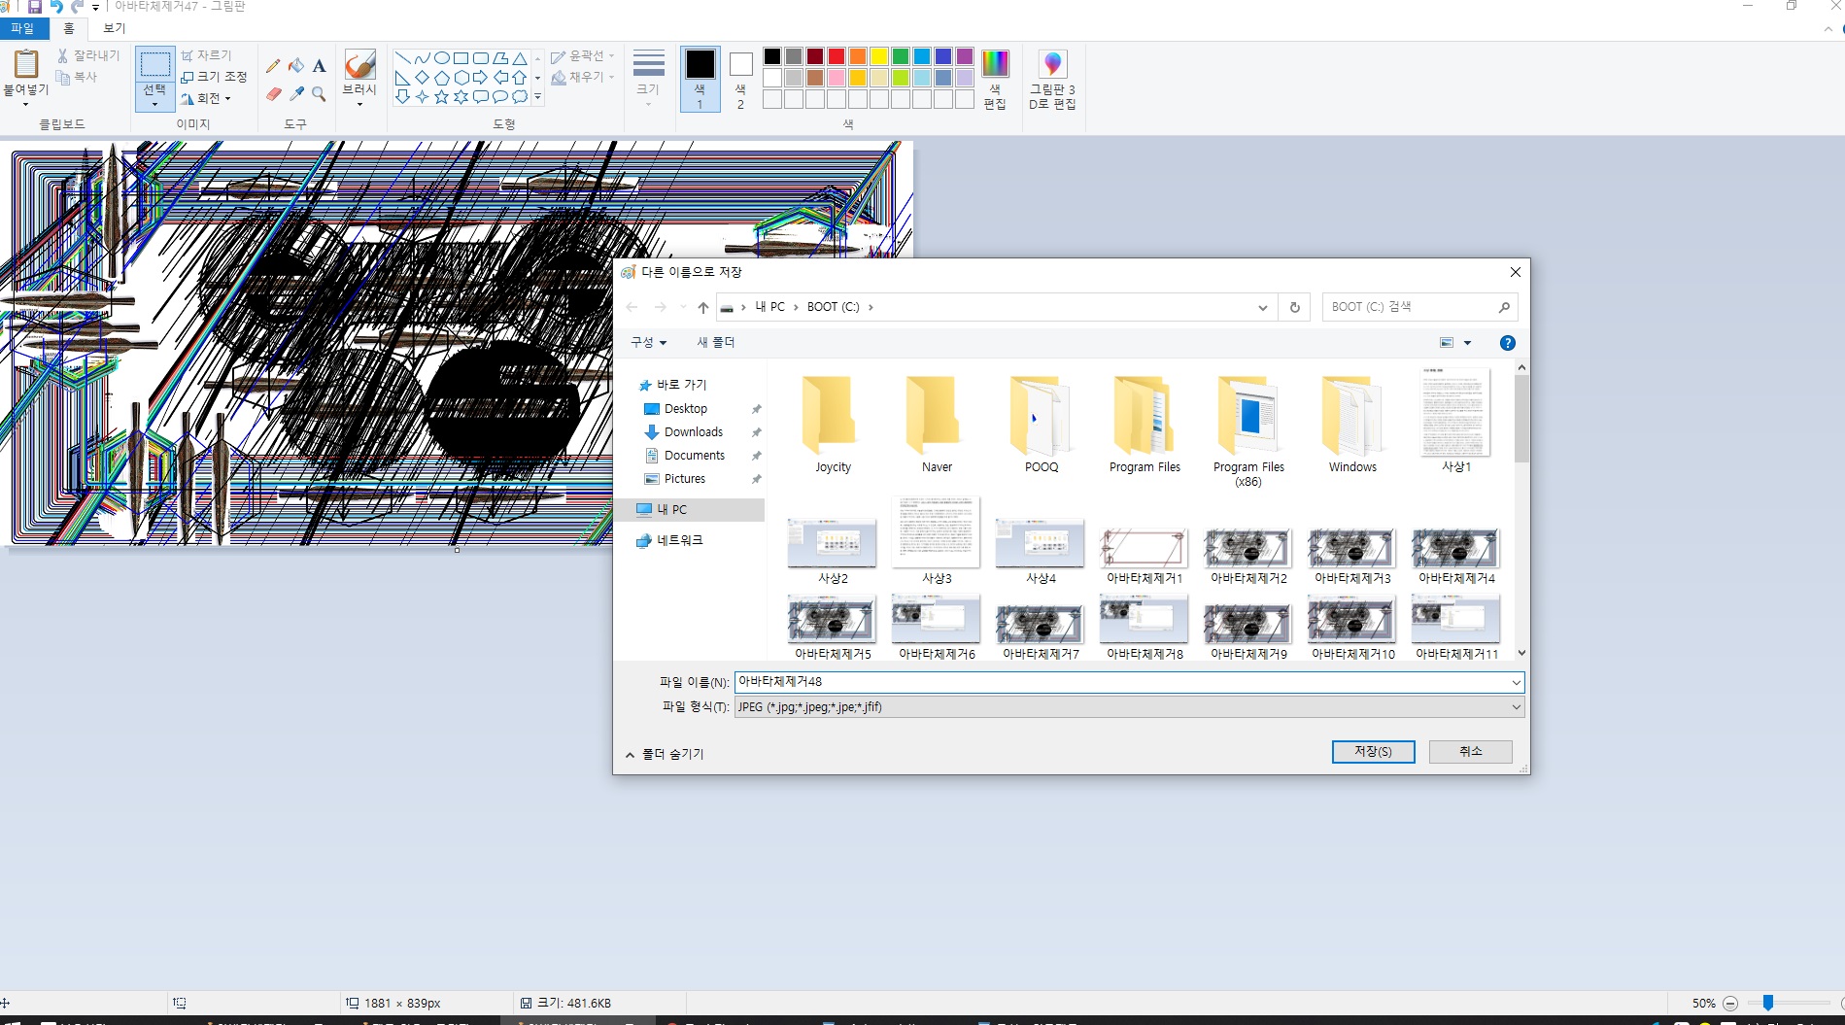Select the Magnifier tool

(x=319, y=94)
